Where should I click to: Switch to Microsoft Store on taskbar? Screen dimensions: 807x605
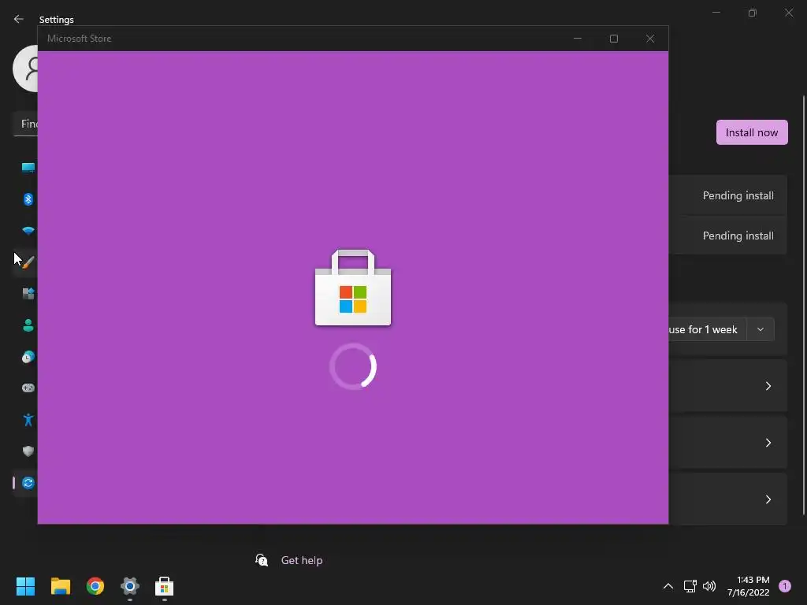point(164,586)
